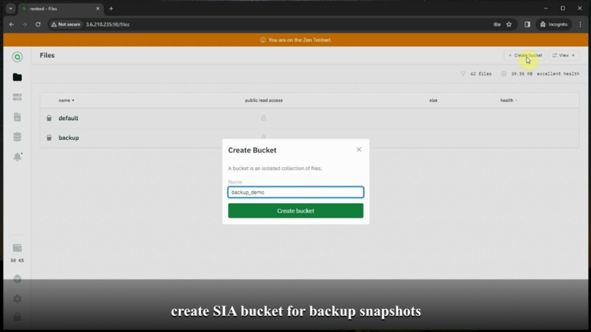
Task: Sort by the name column header
Action: click(66, 100)
